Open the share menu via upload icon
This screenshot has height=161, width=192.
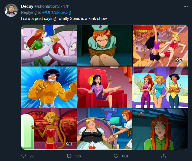(x=164, y=156)
